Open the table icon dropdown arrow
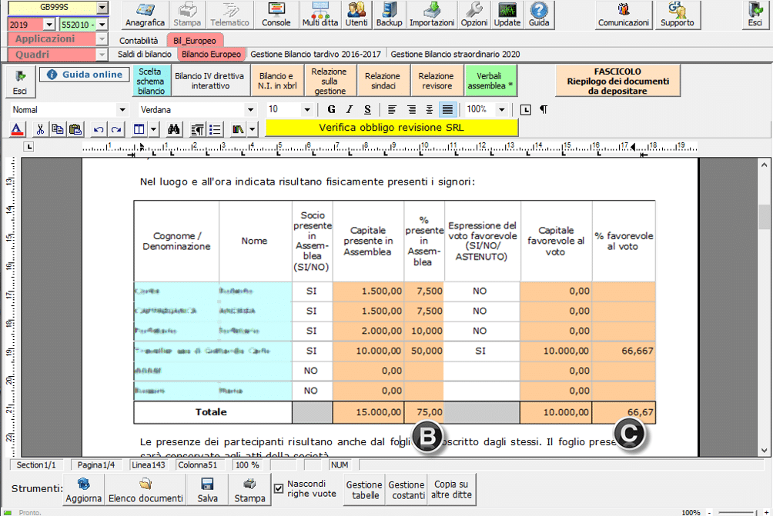This screenshot has width=773, height=516. point(154,129)
